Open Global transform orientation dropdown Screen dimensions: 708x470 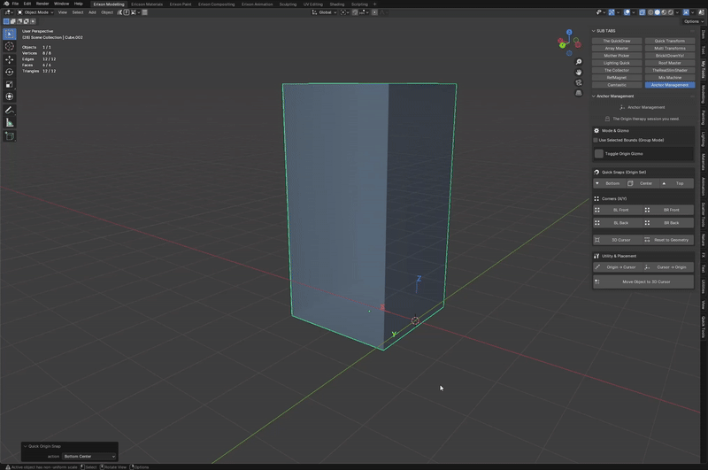324,12
